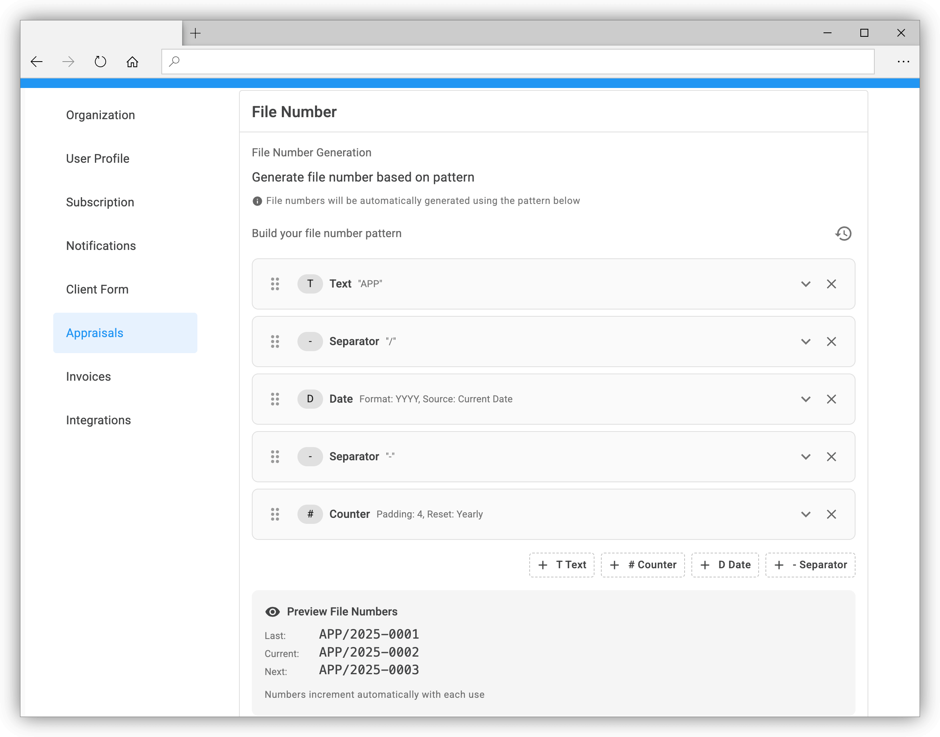Click the drag handle on the Counter block
The image size is (940, 737).
click(x=275, y=514)
